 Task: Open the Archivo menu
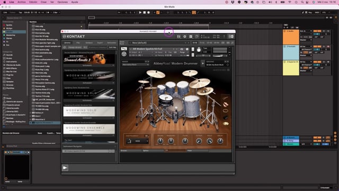pos(21,2)
